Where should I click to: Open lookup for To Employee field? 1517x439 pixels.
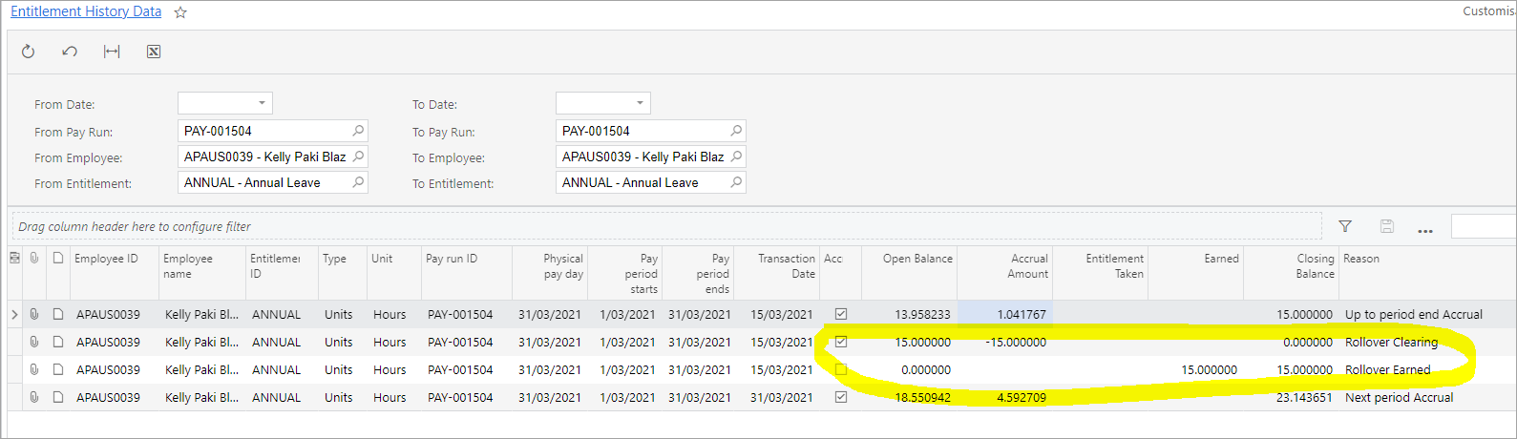(736, 157)
